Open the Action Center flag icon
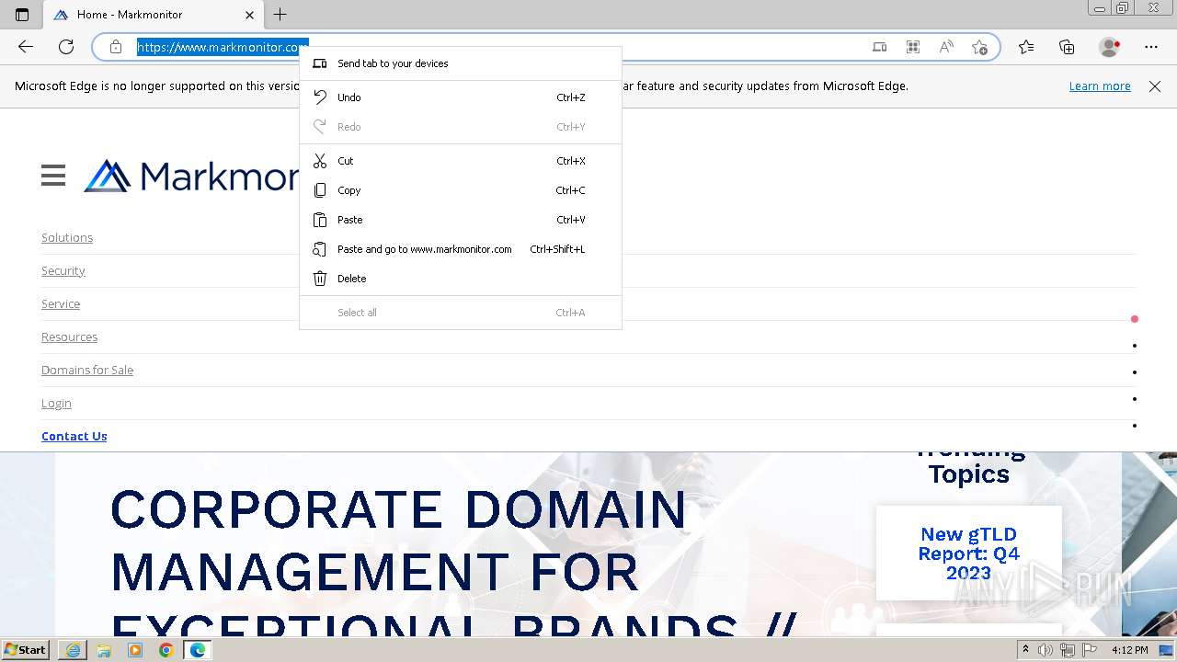The height and width of the screenshot is (662, 1177). (1090, 650)
